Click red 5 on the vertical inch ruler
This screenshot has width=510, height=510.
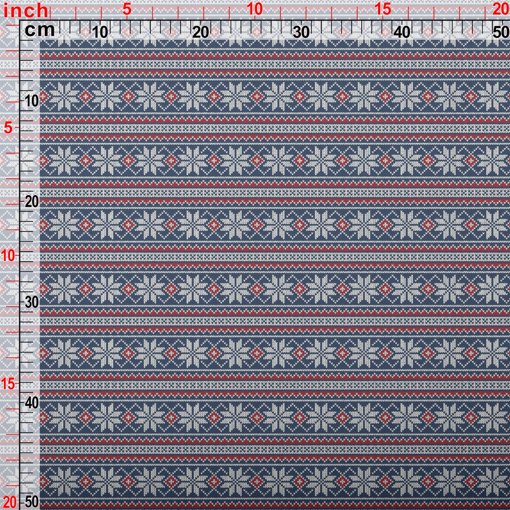[x=8, y=128]
